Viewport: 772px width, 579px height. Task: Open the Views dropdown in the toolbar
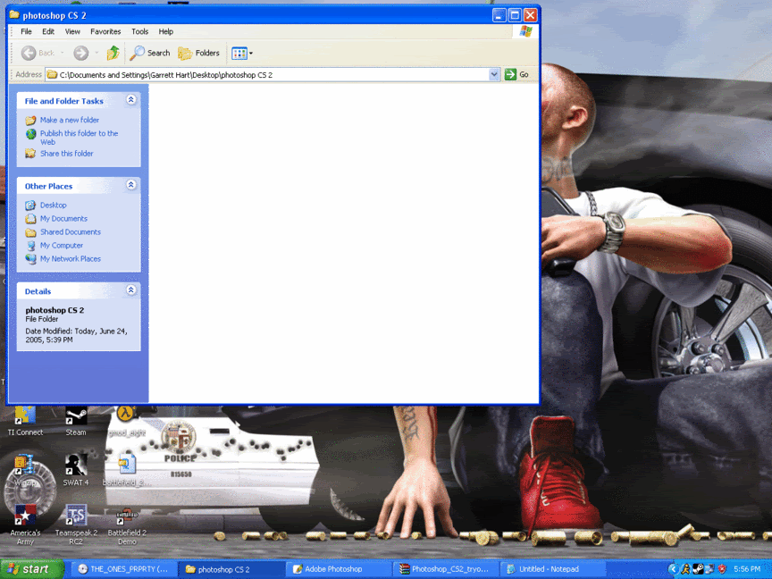click(242, 53)
